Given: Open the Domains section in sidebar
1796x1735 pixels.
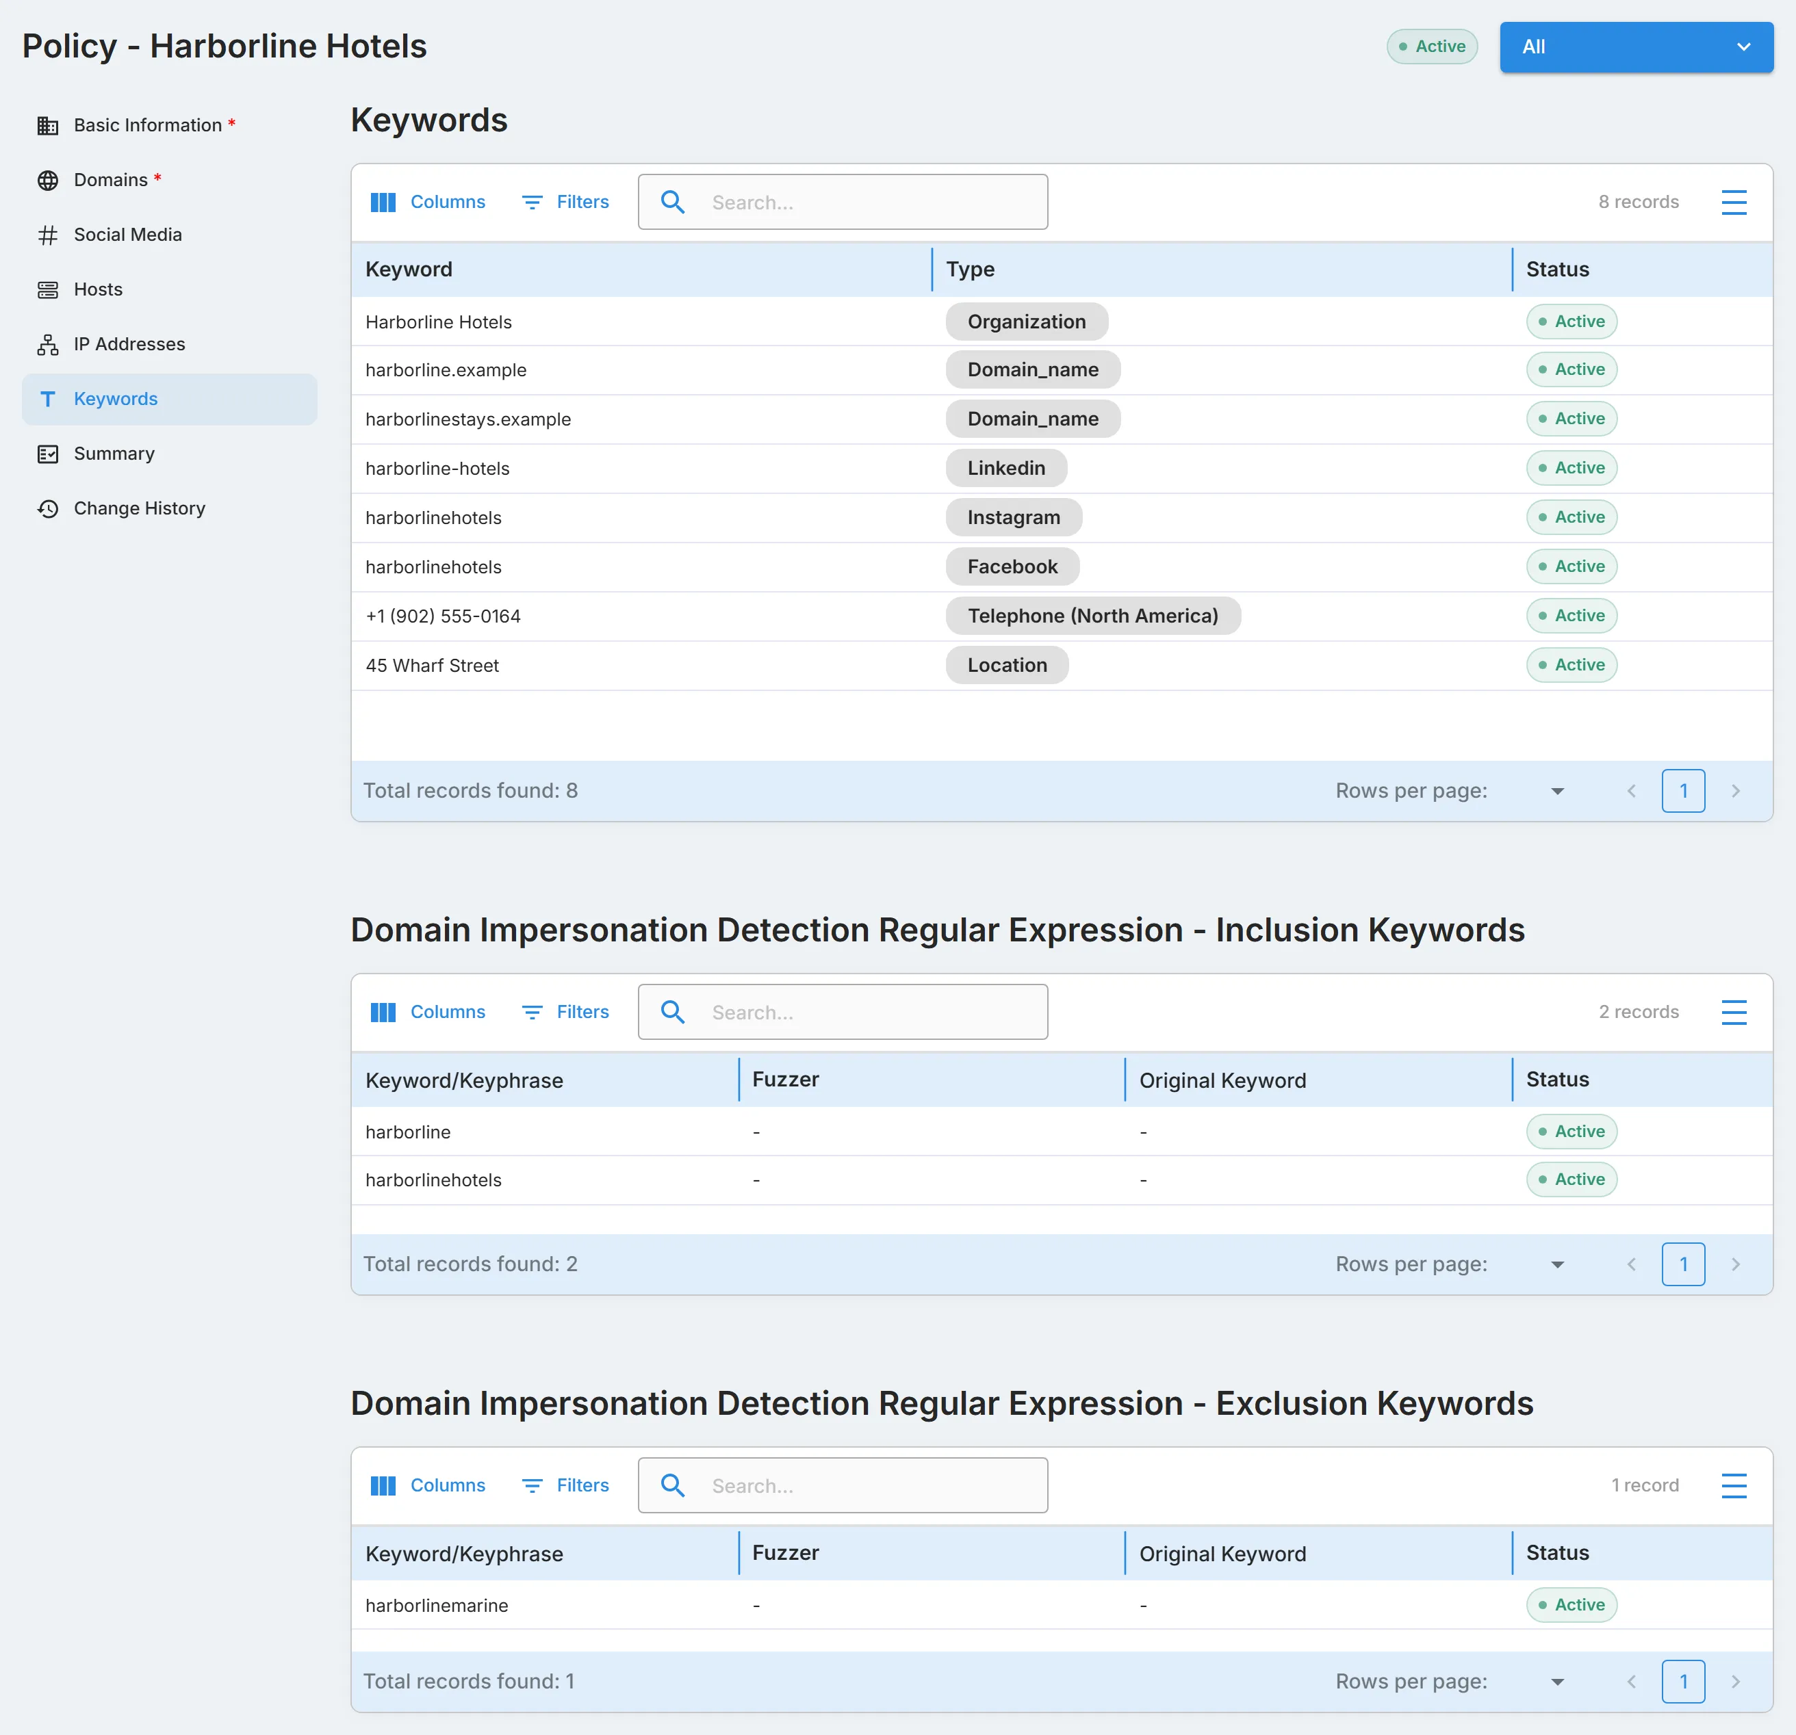Looking at the screenshot, I should [170, 181].
